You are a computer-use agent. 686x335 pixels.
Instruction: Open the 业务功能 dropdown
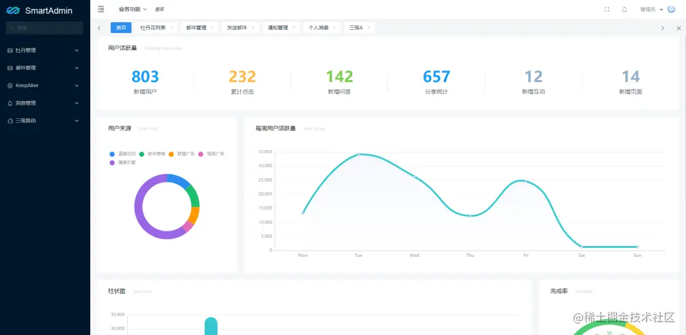[x=133, y=9]
